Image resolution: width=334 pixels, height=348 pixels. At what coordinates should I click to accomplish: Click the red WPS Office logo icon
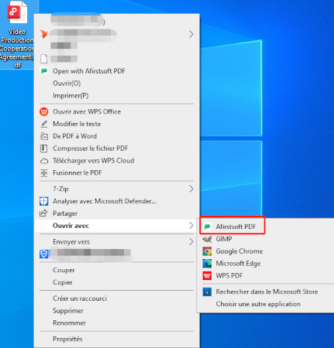tap(44, 111)
